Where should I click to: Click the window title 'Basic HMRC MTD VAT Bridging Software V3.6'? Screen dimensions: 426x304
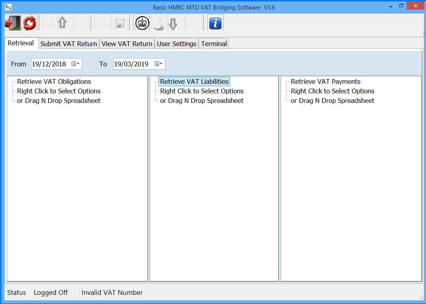[214, 7]
